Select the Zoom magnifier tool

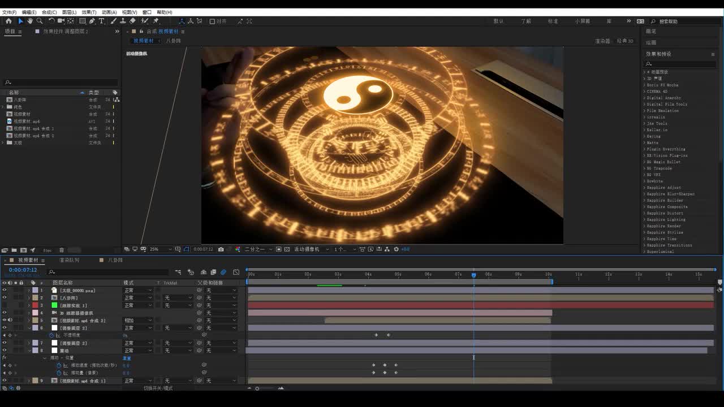pyautogui.click(x=39, y=21)
